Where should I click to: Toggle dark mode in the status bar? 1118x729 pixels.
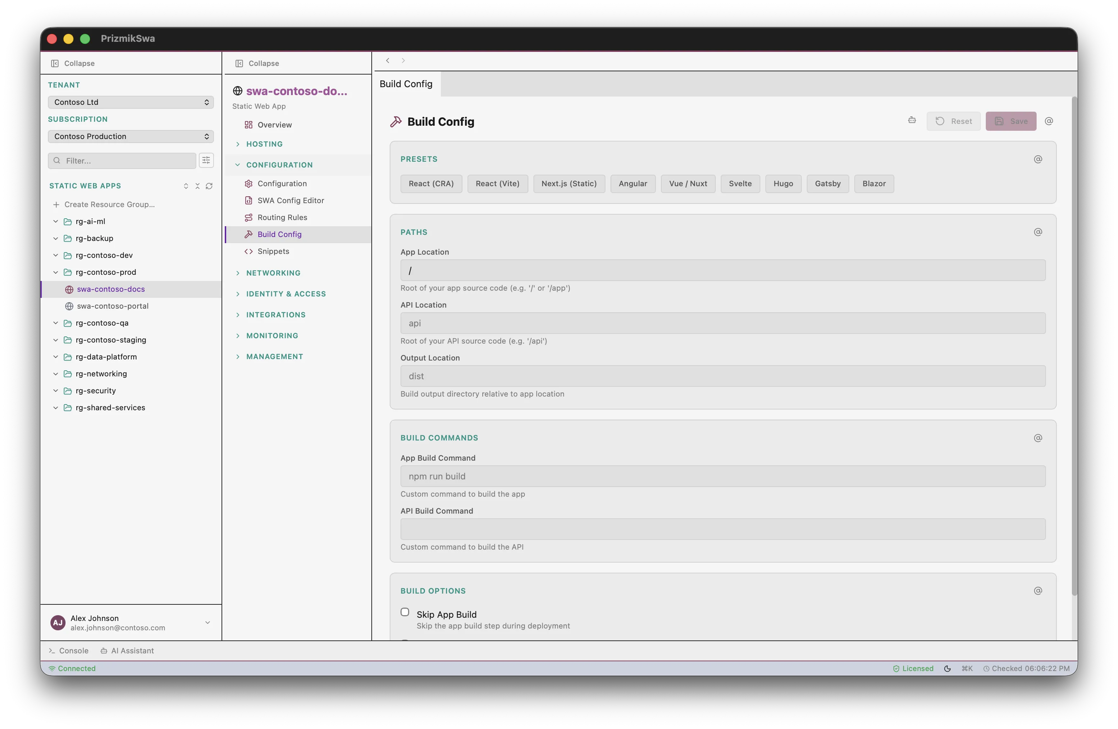947,668
